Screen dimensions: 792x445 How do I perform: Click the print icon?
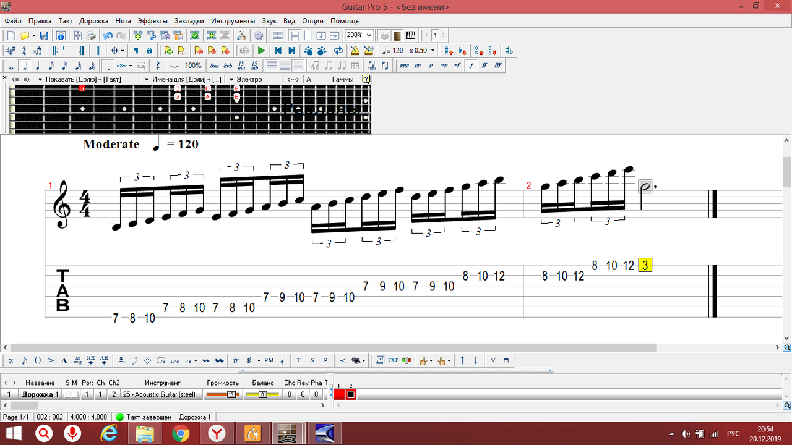click(91, 35)
